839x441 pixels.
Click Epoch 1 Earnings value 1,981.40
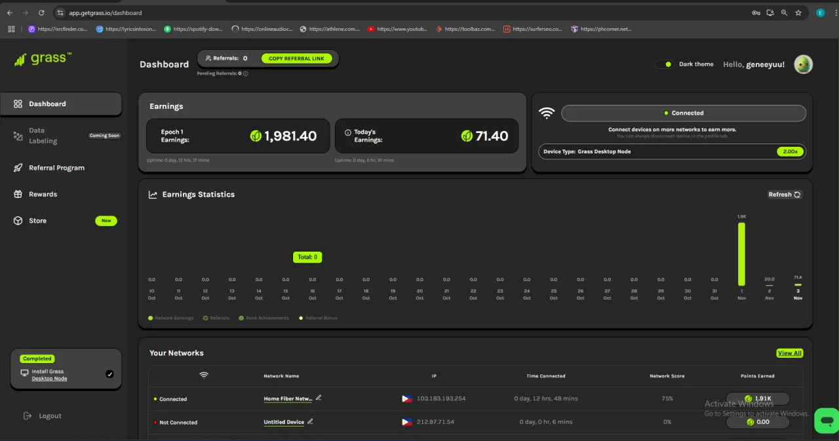tap(290, 136)
